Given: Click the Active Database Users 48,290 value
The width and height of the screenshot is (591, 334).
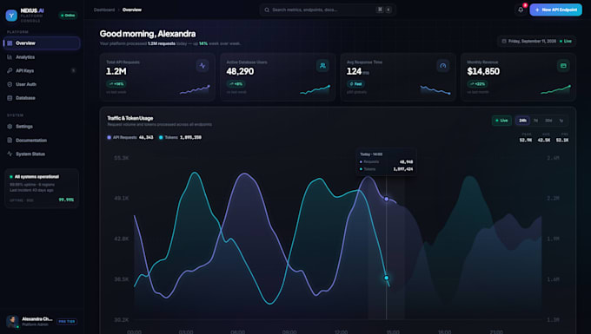Looking at the screenshot, I should [x=240, y=71].
